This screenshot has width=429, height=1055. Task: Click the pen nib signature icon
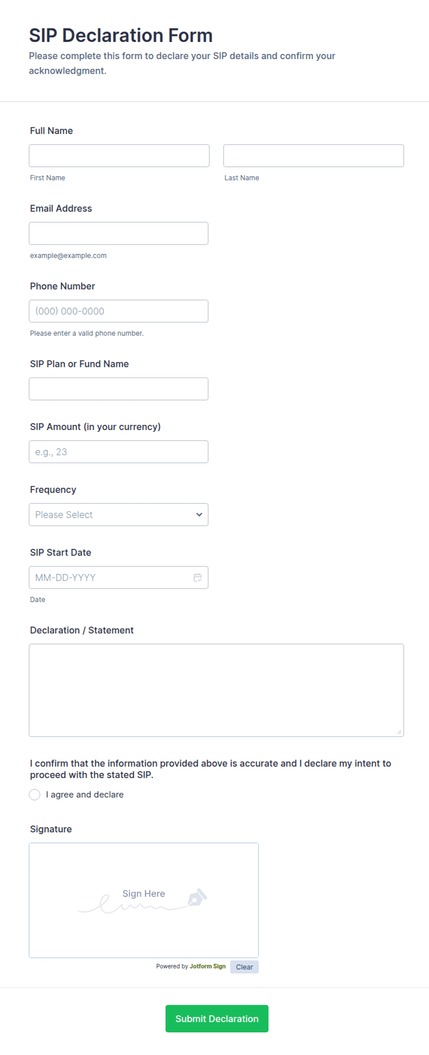197,897
